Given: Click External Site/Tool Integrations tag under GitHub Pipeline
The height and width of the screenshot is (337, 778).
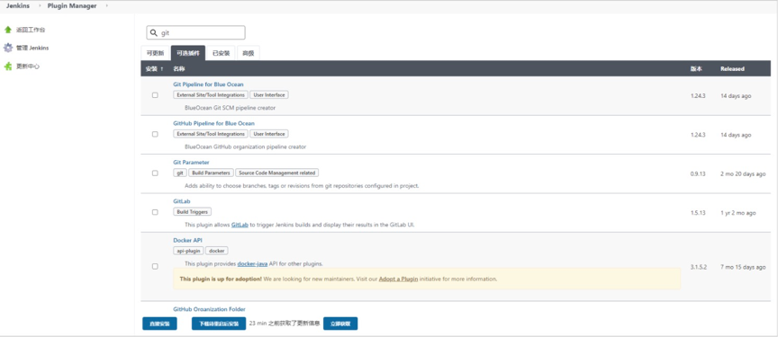Looking at the screenshot, I should [x=211, y=134].
